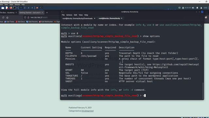Expand the terminal launcher dropdown arrow
Screen dimensions: 209x118
coord(17,8)
